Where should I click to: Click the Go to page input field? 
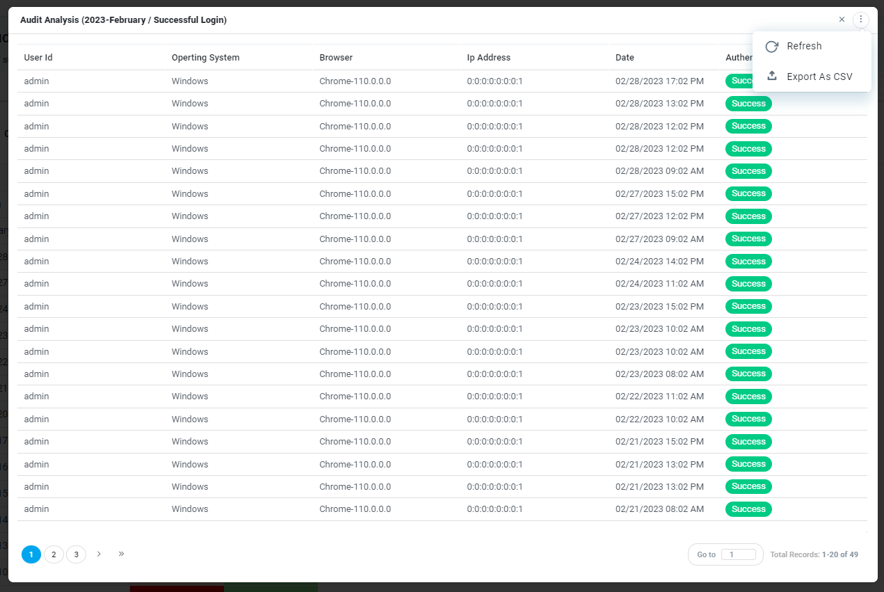coord(738,554)
